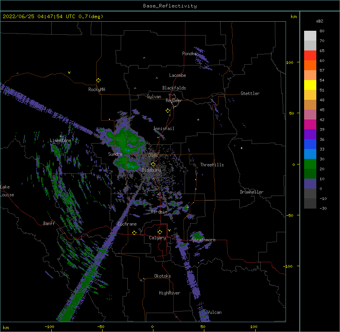
Task: Select the Sundre label
Action: [x=115, y=154]
